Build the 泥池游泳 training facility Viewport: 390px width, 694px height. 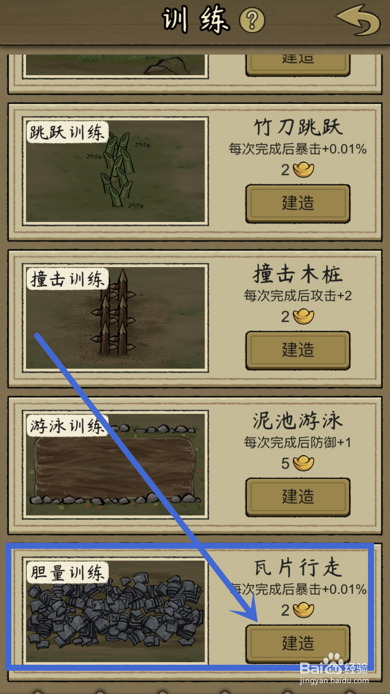click(x=298, y=497)
